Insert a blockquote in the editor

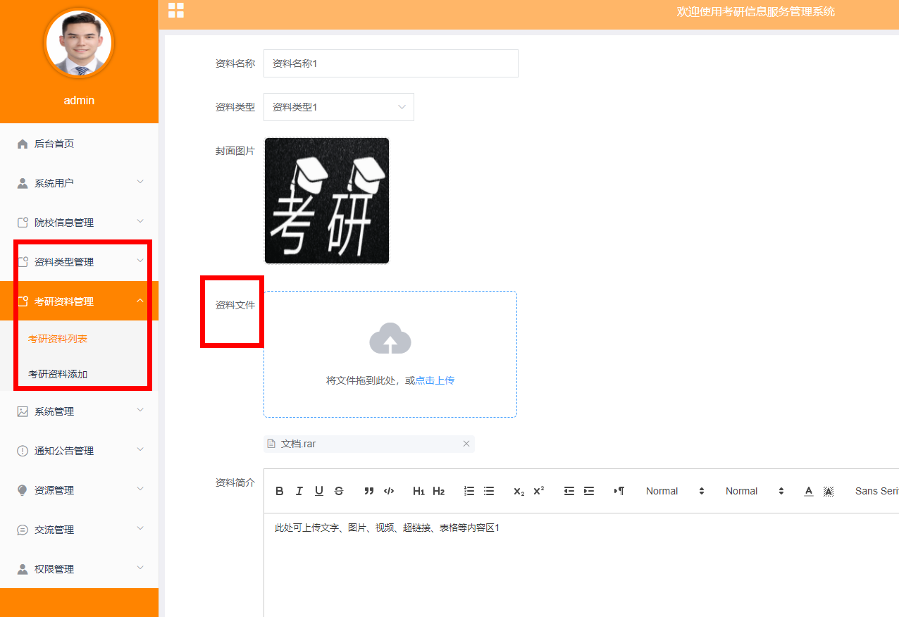[x=368, y=491]
